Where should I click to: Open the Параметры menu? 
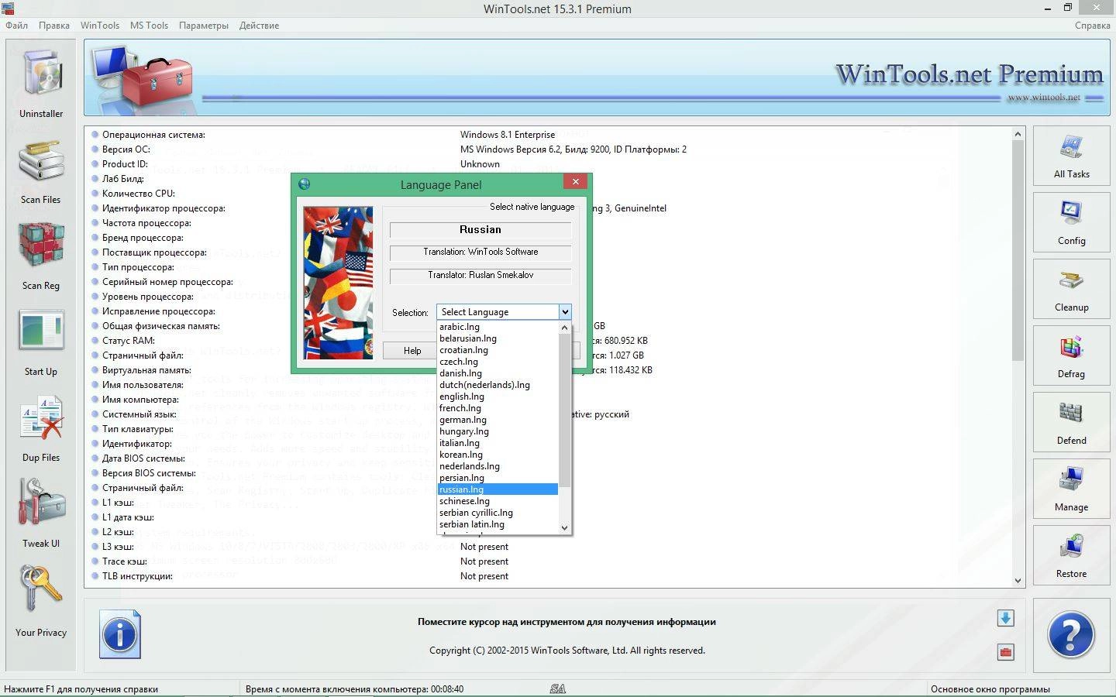tap(204, 26)
